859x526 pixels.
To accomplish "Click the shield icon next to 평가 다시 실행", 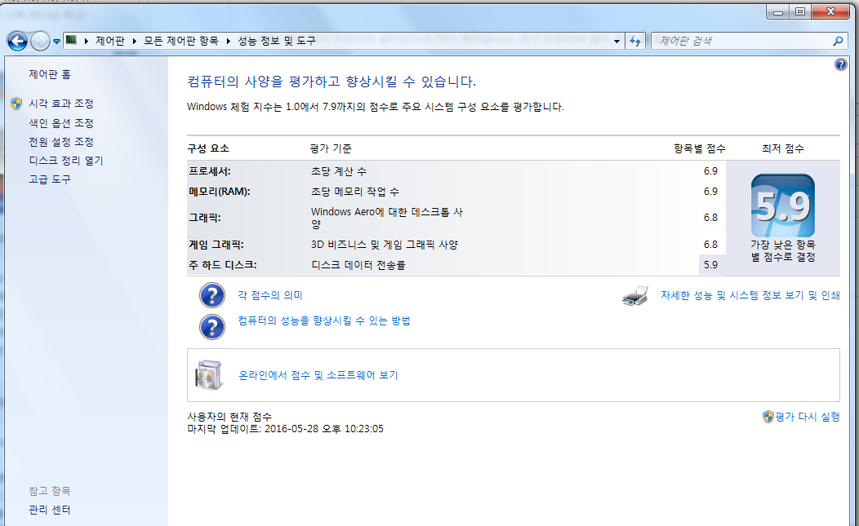I will click(x=768, y=417).
